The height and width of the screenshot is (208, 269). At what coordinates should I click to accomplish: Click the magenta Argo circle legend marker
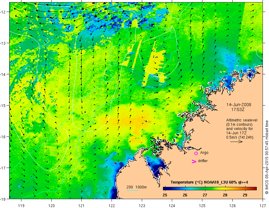click(x=196, y=153)
